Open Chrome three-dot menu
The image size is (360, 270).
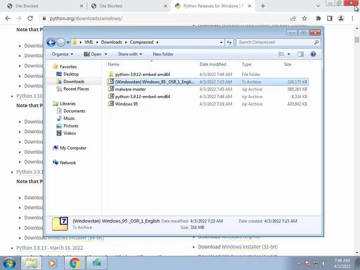coord(352,18)
